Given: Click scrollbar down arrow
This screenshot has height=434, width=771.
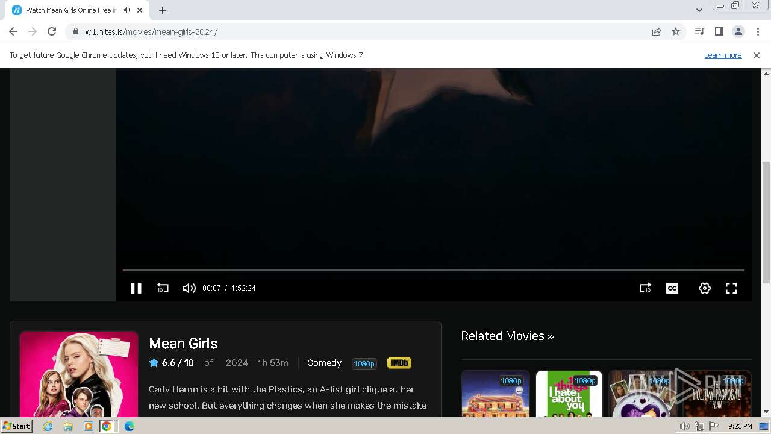Looking at the screenshot, I should pos(766,412).
